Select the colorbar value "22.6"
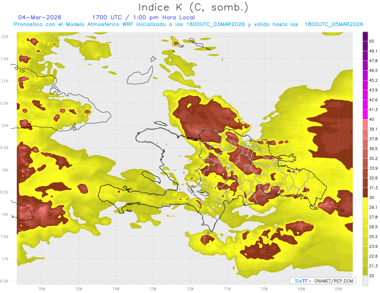The width and height of the screenshot is (380, 293). pyautogui.click(x=373, y=256)
